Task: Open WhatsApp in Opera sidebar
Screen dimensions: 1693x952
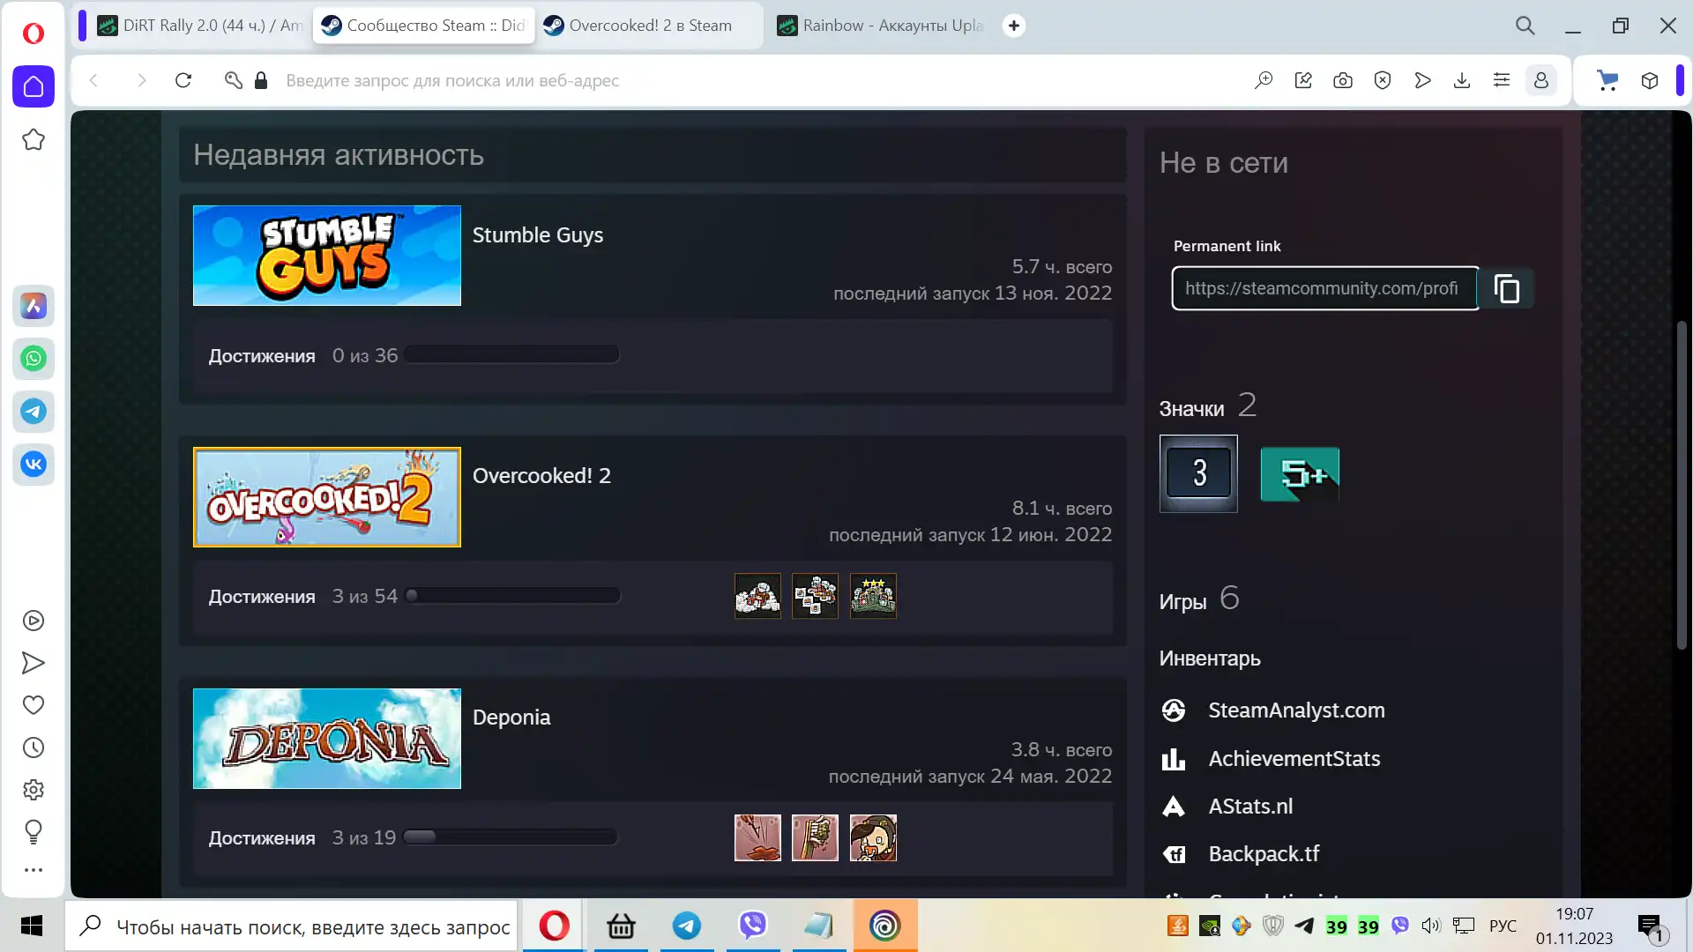Action: [x=34, y=359]
